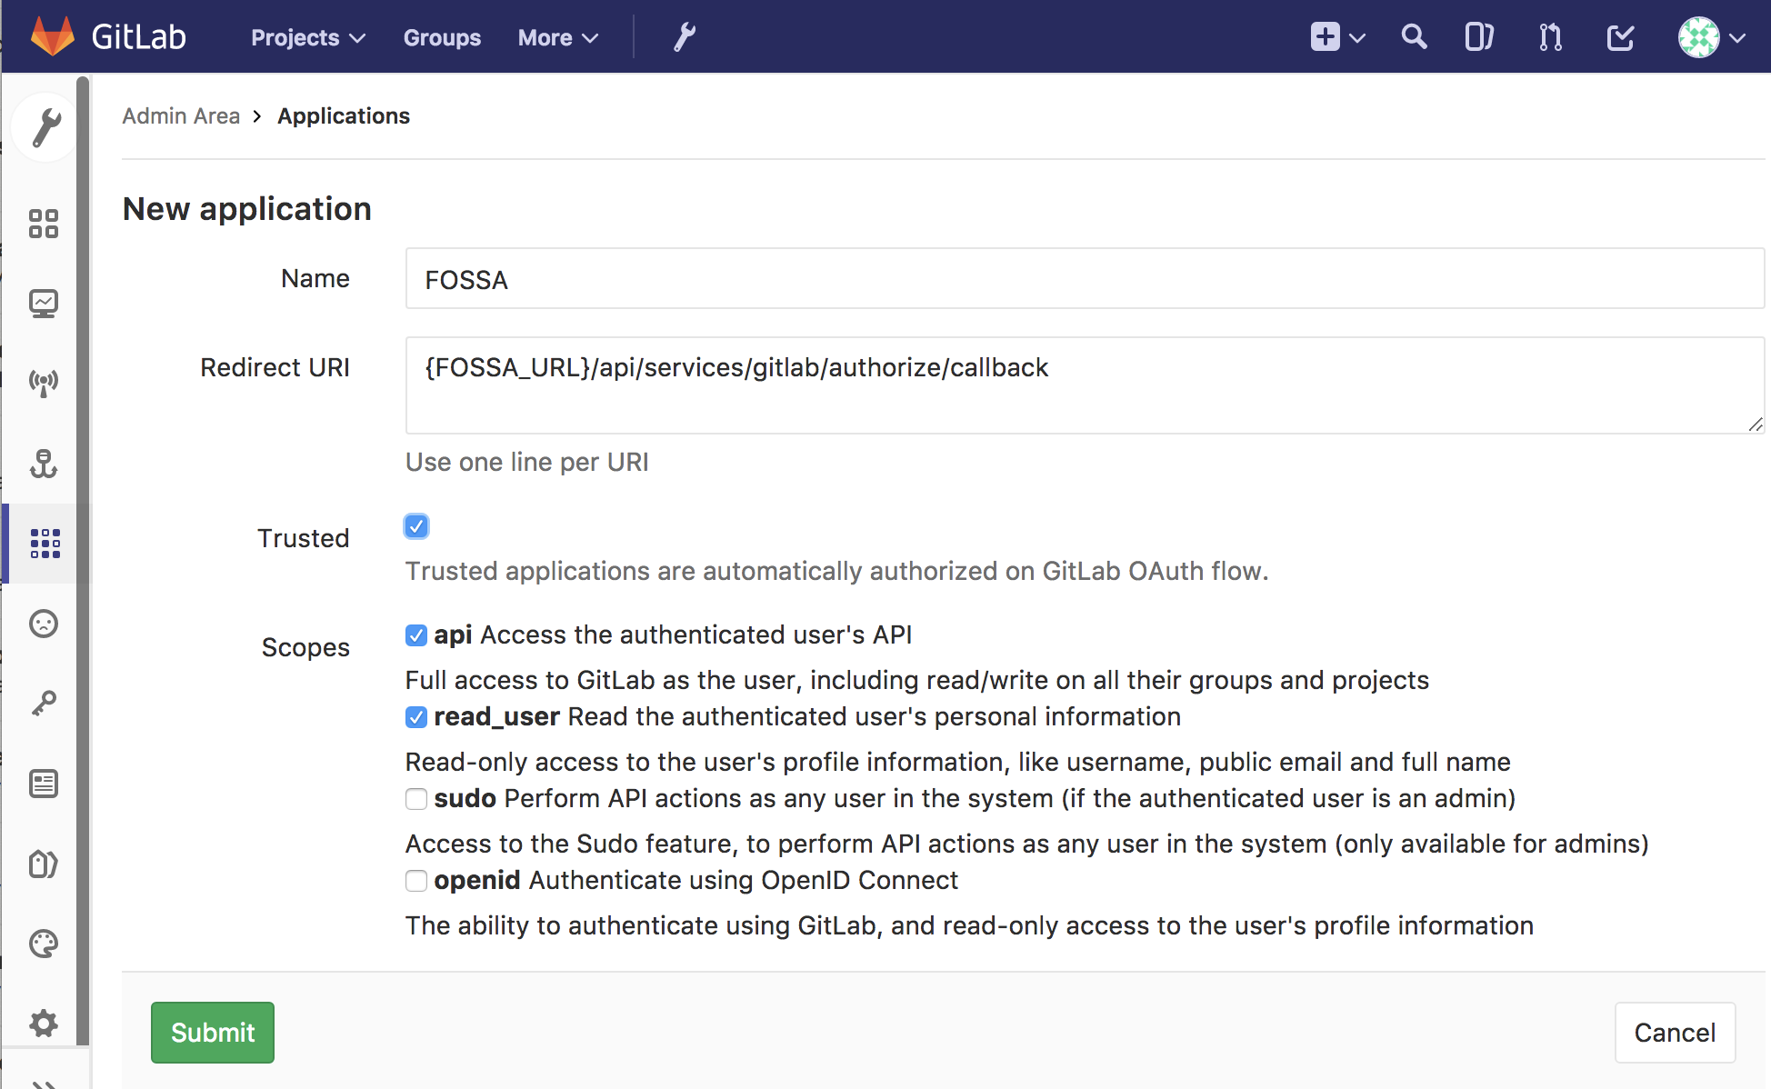This screenshot has width=1771, height=1089.
Task: Click the sidebar broadcast/antenna icon
Action: pyautogui.click(x=43, y=382)
